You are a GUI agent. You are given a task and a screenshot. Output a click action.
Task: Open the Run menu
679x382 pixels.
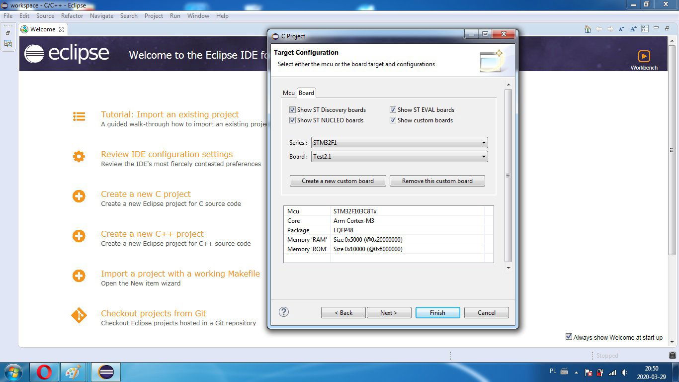point(175,16)
